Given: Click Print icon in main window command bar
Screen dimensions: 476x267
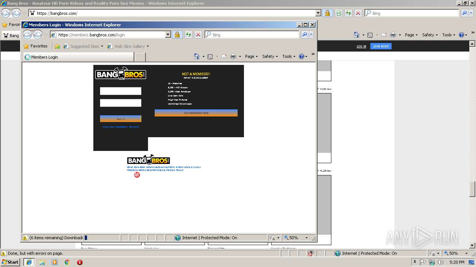Looking at the screenshot, I should (393, 35).
